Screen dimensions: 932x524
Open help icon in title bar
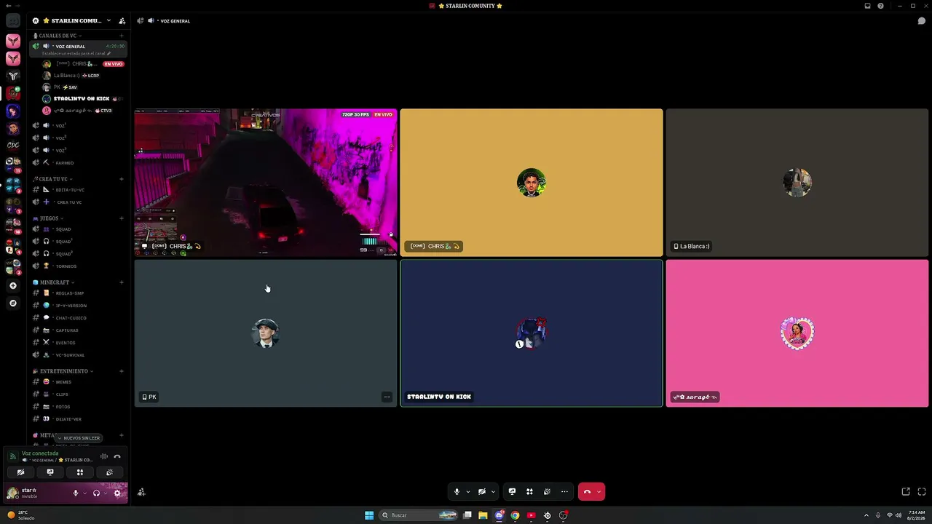click(x=880, y=6)
